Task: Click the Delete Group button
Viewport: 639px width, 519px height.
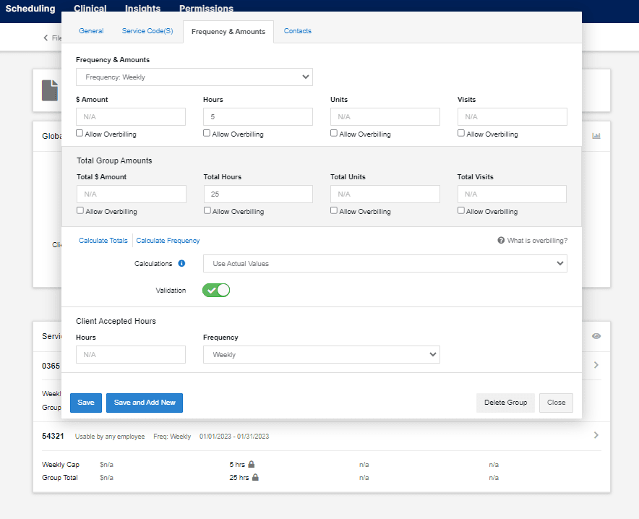Action: point(505,403)
